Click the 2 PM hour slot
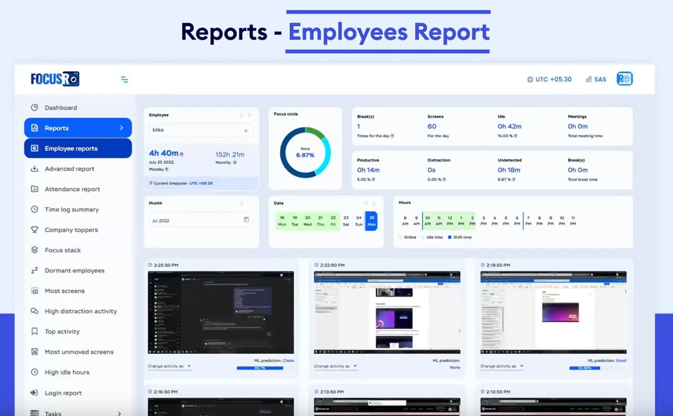The image size is (673, 416). pyautogui.click(x=472, y=221)
